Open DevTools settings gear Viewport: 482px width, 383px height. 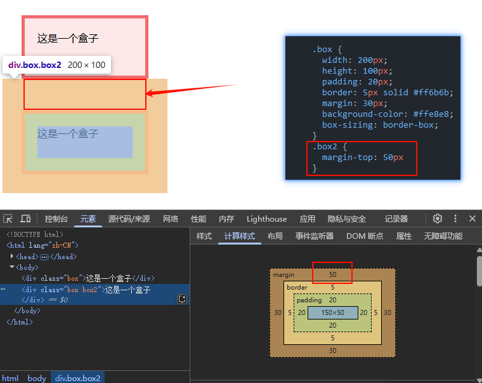click(x=438, y=218)
